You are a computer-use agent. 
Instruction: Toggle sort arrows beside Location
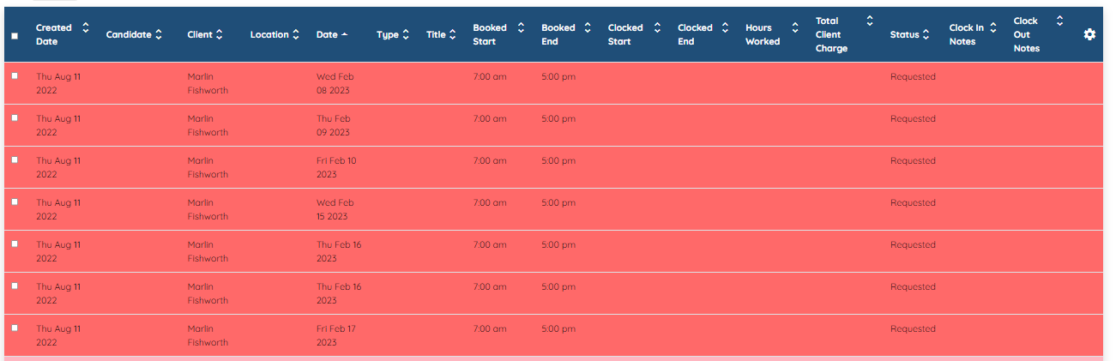[296, 34]
